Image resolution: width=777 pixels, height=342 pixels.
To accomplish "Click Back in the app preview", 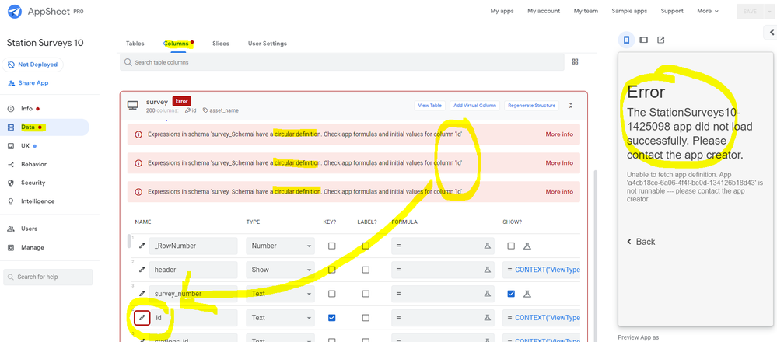I will (x=641, y=242).
